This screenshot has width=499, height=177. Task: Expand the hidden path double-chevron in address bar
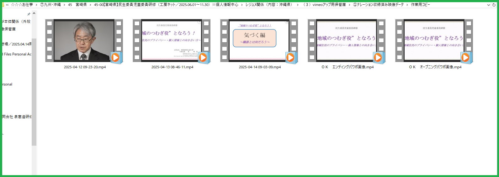7,5
